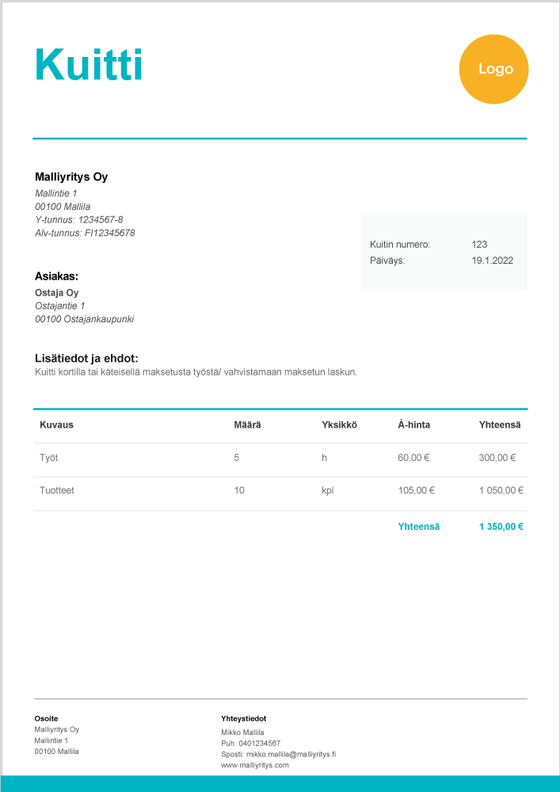
Task: Select the Työt row description cell
Action: click(x=48, y=458)
